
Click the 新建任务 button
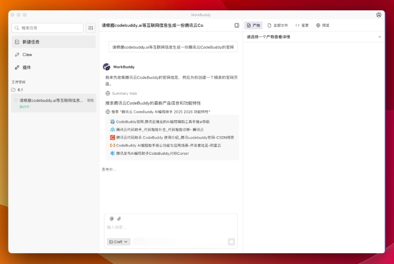click(x=53, y=42)
